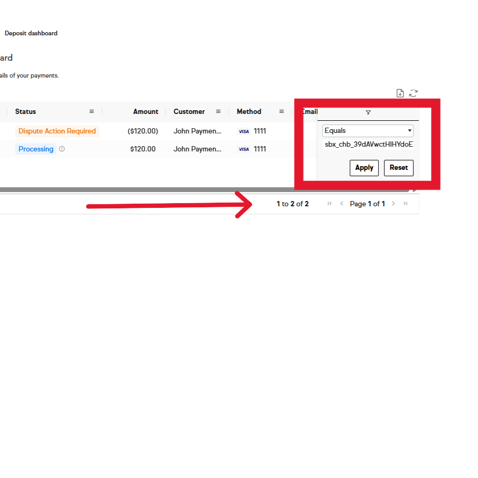
Task: Click the filter funnel tab icon
Action: click(x=368, y=112)
